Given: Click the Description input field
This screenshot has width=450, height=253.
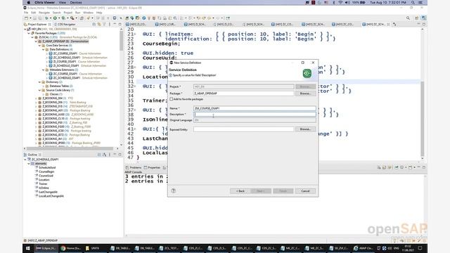Looking at the screenshot, I should (x=255, y=114).
